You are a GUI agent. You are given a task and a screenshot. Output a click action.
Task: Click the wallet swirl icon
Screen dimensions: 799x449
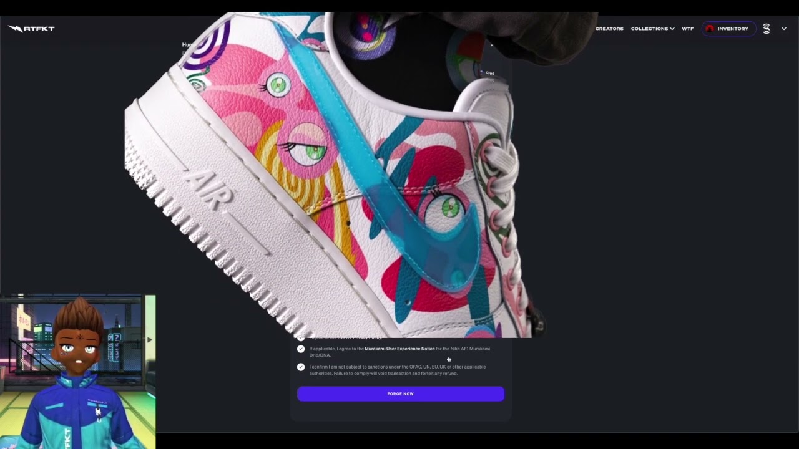766,29
